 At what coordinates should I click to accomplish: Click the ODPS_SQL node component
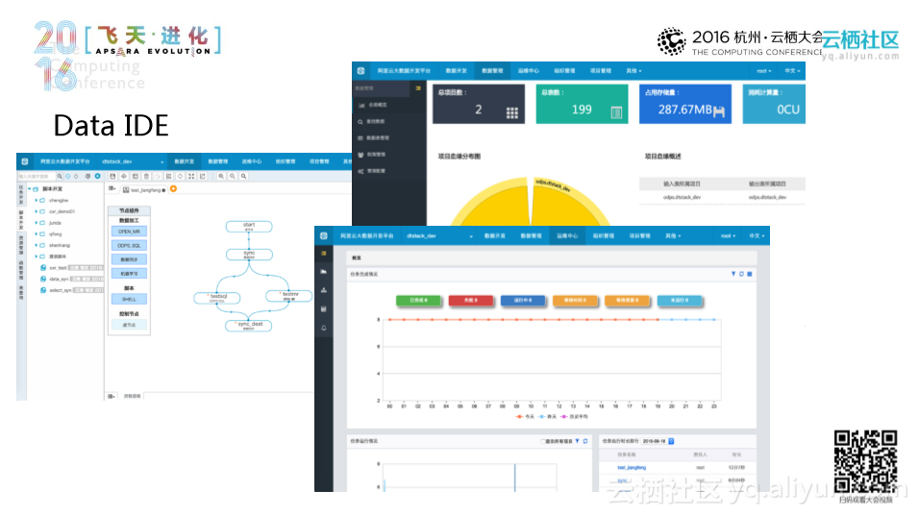129,245
